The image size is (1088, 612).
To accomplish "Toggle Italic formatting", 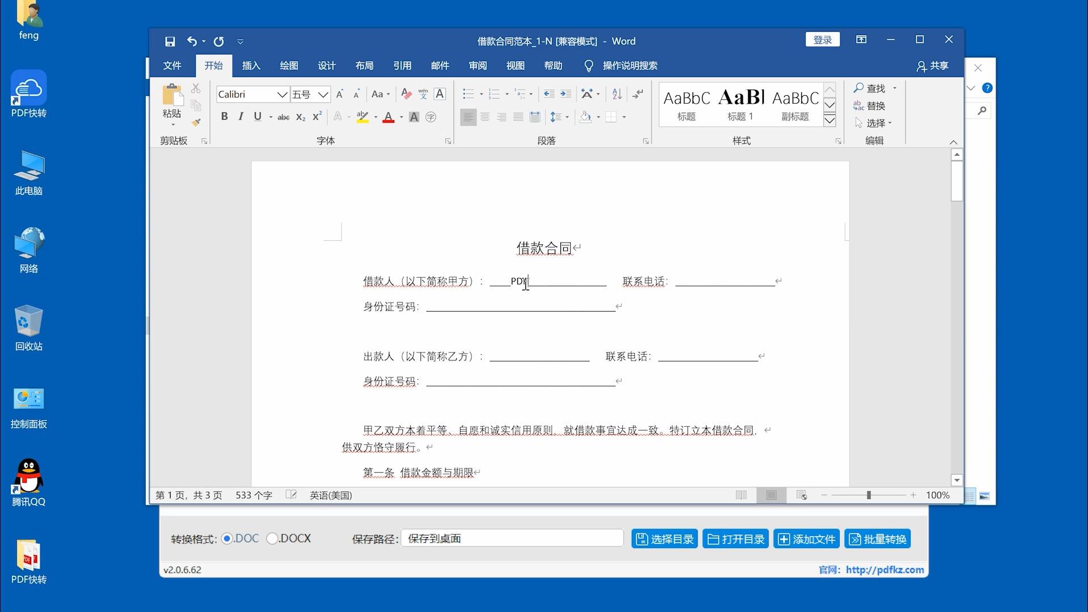I will 241,117.
